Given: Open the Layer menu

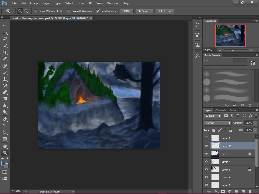Looking at the screenshot, I should tap(46, 3).
